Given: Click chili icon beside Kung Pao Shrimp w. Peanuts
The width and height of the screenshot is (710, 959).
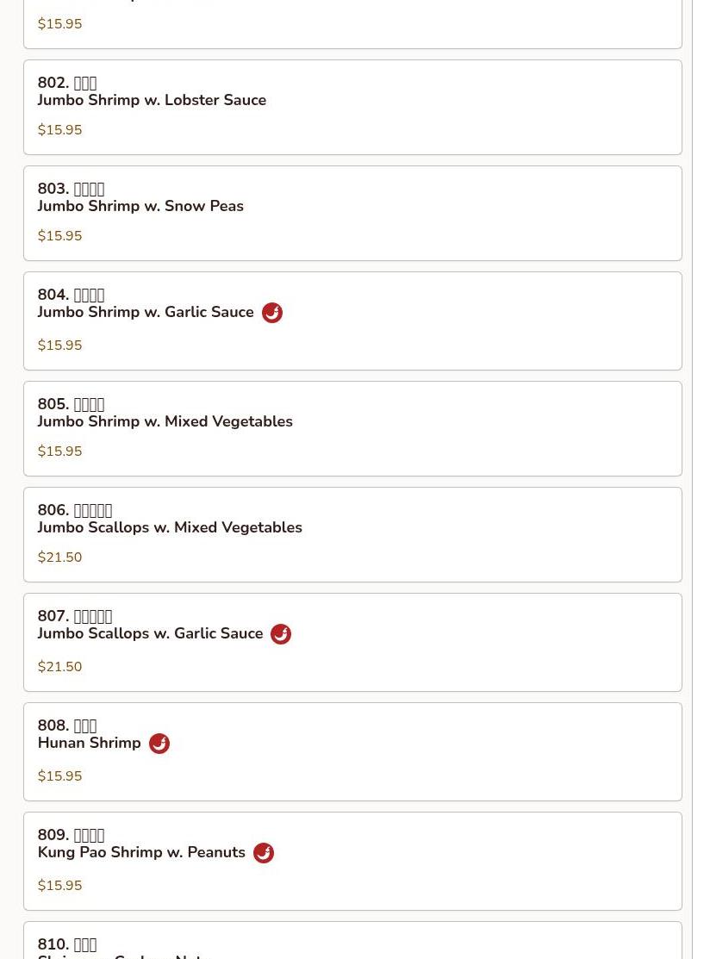Looking at the screenshot, I should [x=264, y=853].
